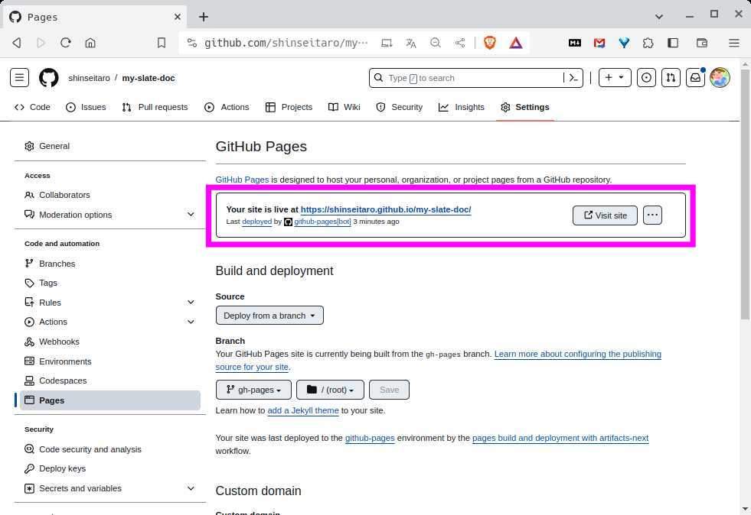Open the create new plus dropdown
The image size is (751, 515).
pos(615,77)
